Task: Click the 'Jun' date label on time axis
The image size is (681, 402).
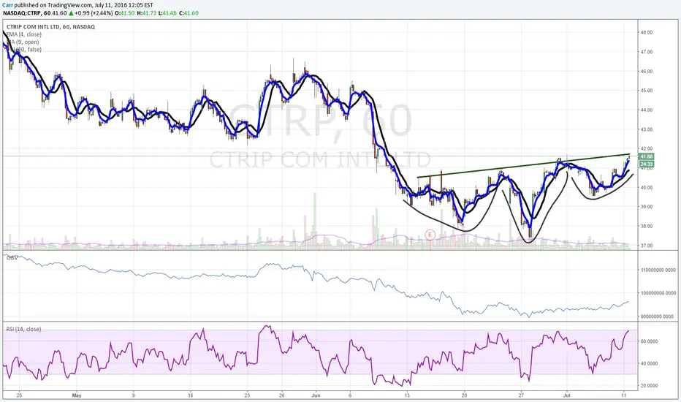Action: (316, 395)
